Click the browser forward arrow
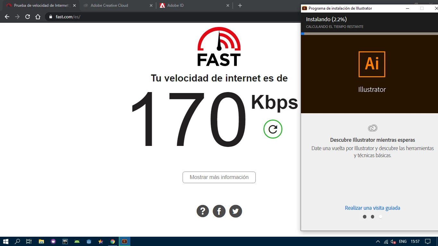Screen dimensions: 438x246 point(17,17)
